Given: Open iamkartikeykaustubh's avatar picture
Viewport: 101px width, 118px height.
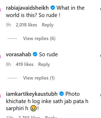Looking at the screenshot, I should point(0,96).
